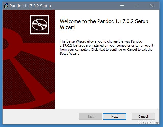
Task: Click the dark red banner area beside the disc logo
Action: point(16,19)
